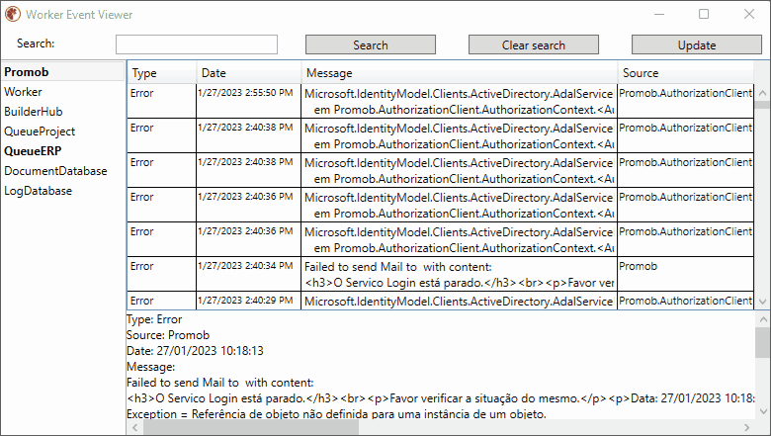Click the Clear search button
771x436 pixels.
[x=534, y=44]
